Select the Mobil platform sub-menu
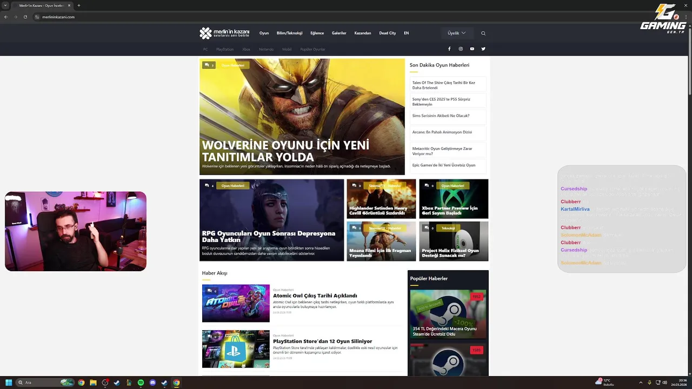Screen dimensions: 692x389 point(287,49)
